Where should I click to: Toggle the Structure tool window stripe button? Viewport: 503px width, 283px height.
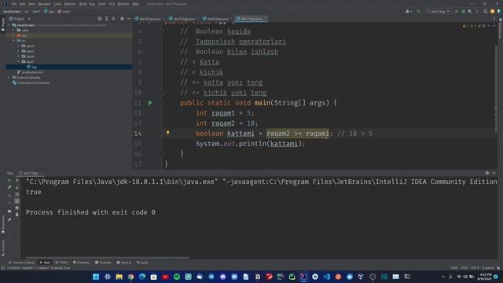[3, 247]
